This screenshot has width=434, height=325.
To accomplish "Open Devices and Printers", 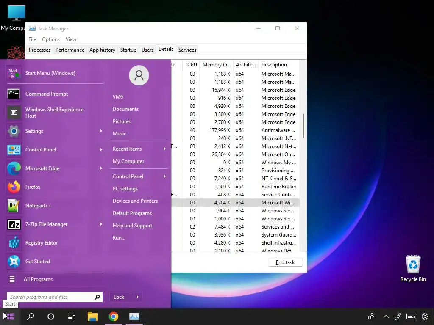I will pos(135,201).
